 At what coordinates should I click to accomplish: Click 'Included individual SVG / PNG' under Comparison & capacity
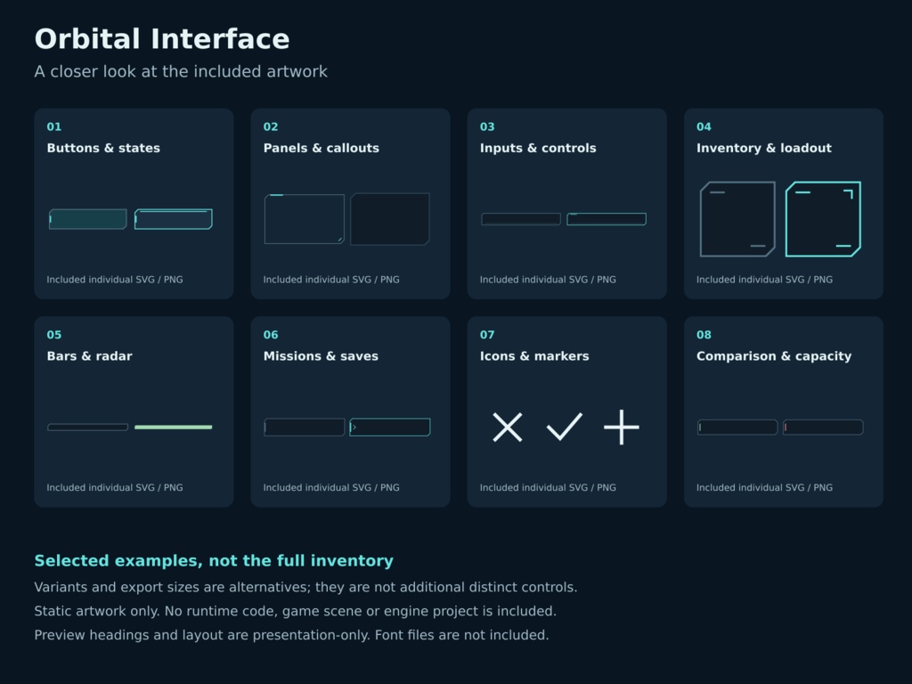(x=764, y=488)
